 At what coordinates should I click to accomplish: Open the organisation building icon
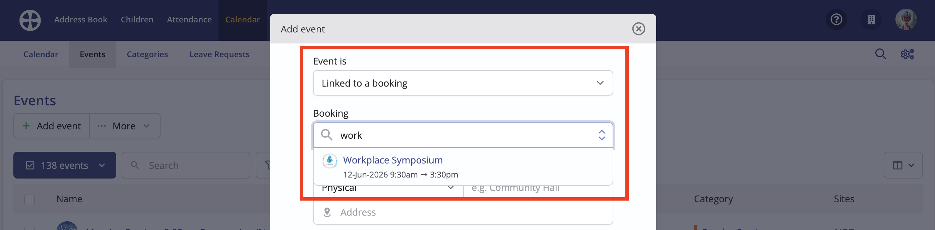[x=871, y=20]
